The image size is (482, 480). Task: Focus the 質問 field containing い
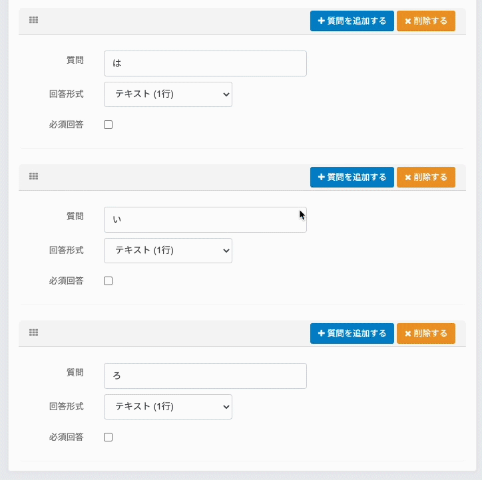(x=205, y=220)
